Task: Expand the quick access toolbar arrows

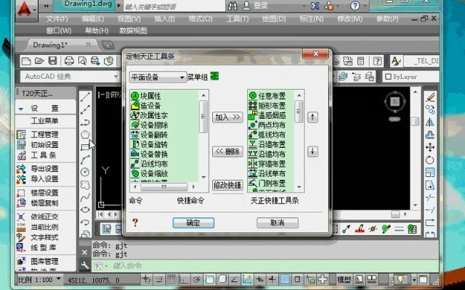Action: tap(46, 6)
